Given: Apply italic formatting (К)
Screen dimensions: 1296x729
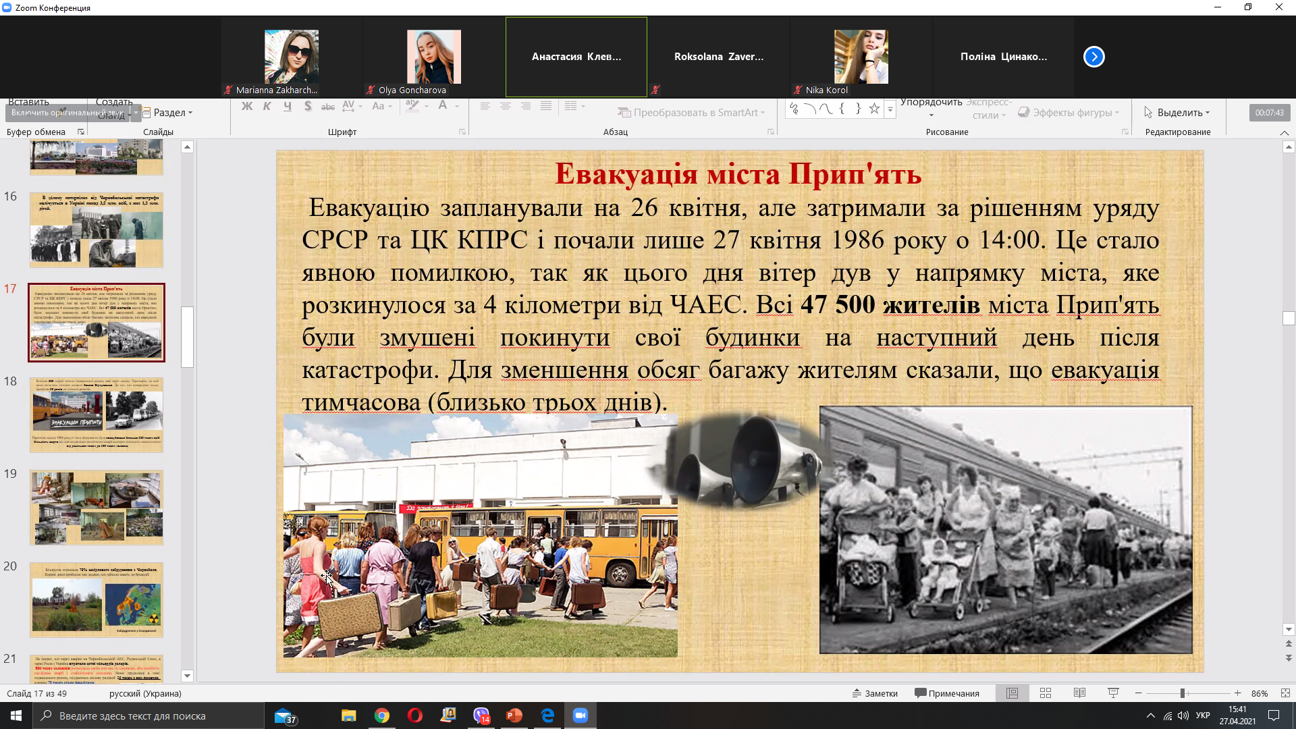Looking at the screenshot, I should (267, 107).
